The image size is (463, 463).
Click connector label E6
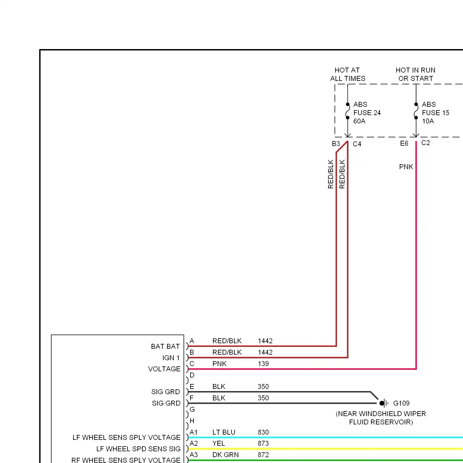pyautogui.click(x=404, y=143)
